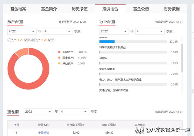Click the 现金资产 orange legend dot
Viewport: 194px width, 136px height.
coord(59,58)
